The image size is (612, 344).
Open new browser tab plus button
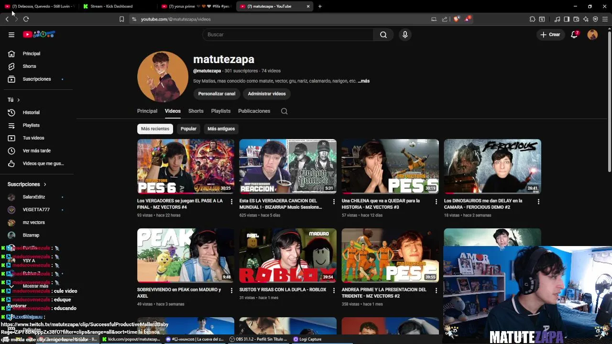(320, 6)
